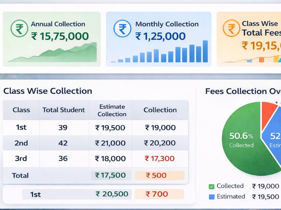The width and height of the screenshot is (281, 210).
Task: Click the ₹ 15,75,000 annual amount
Action: pyautogui.click(x=60, y=36)
